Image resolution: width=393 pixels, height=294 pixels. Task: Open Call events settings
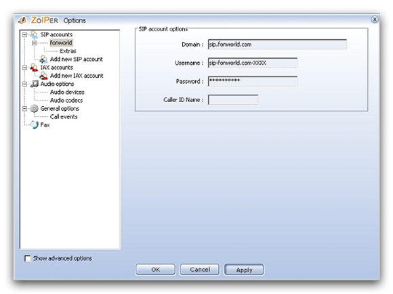click(64, 117)
